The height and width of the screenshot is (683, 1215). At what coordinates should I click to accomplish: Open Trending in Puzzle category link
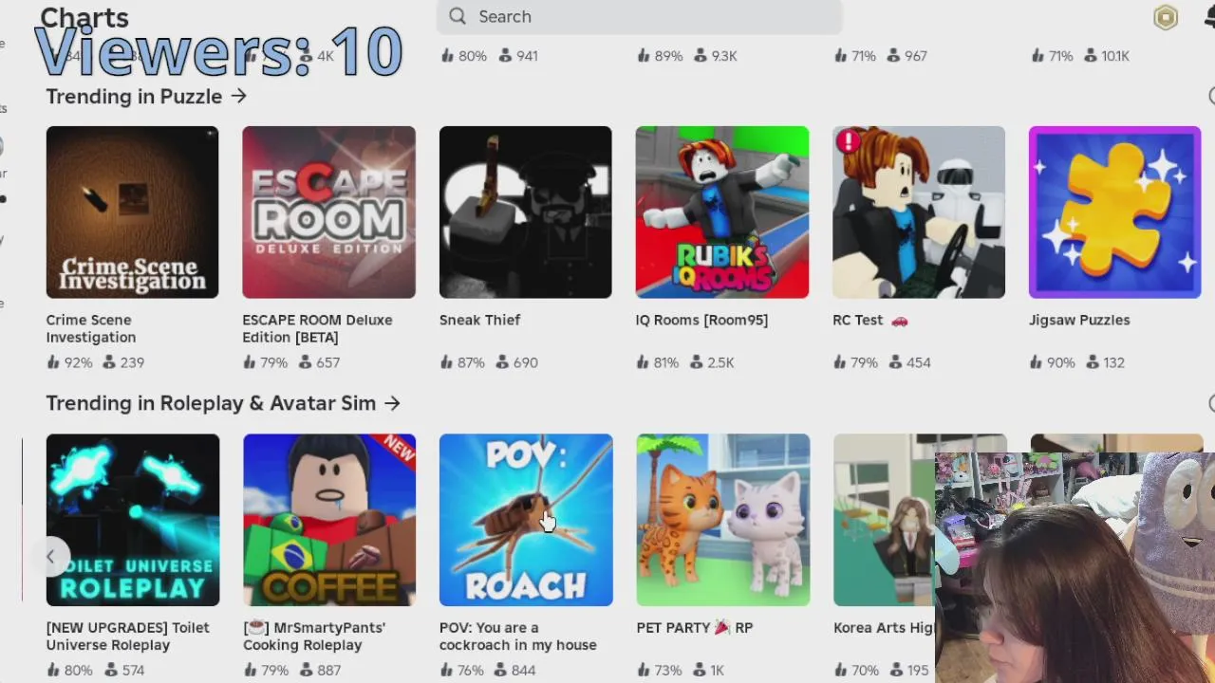pyautogui.click(x=146, y=97)
